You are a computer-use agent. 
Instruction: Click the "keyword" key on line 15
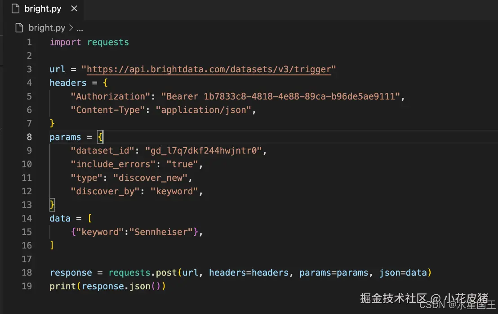pyautogui.click(x=100, y=232)
